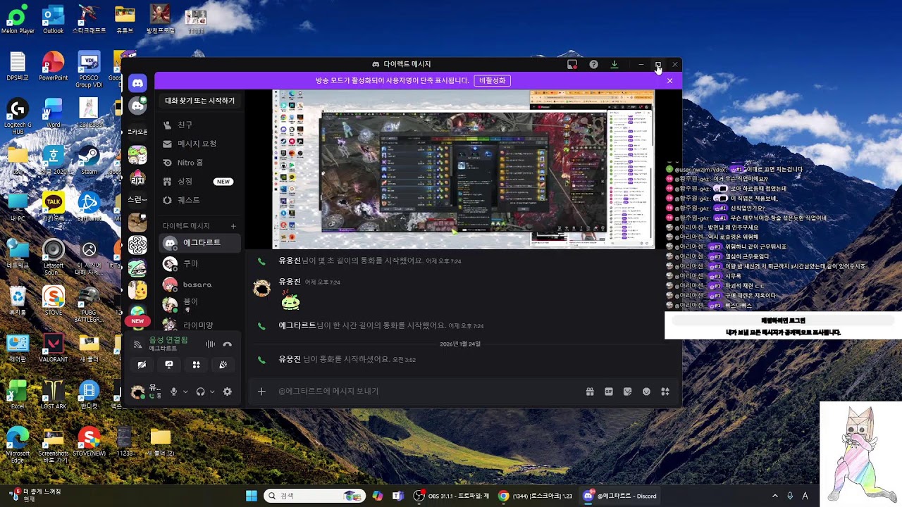Viewport: 902px width, 507px height.
Task: Open the 스런 server in sidebar
Action: [x=137, y=199]
